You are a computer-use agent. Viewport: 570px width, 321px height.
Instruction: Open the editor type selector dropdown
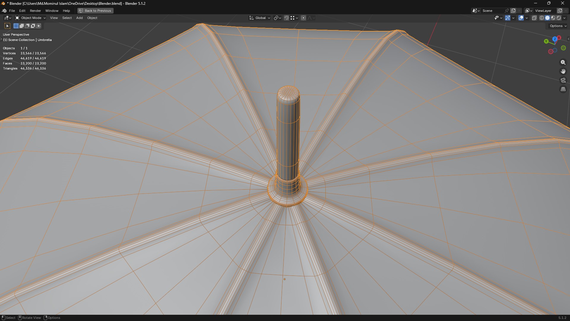(x=7, y=18)
